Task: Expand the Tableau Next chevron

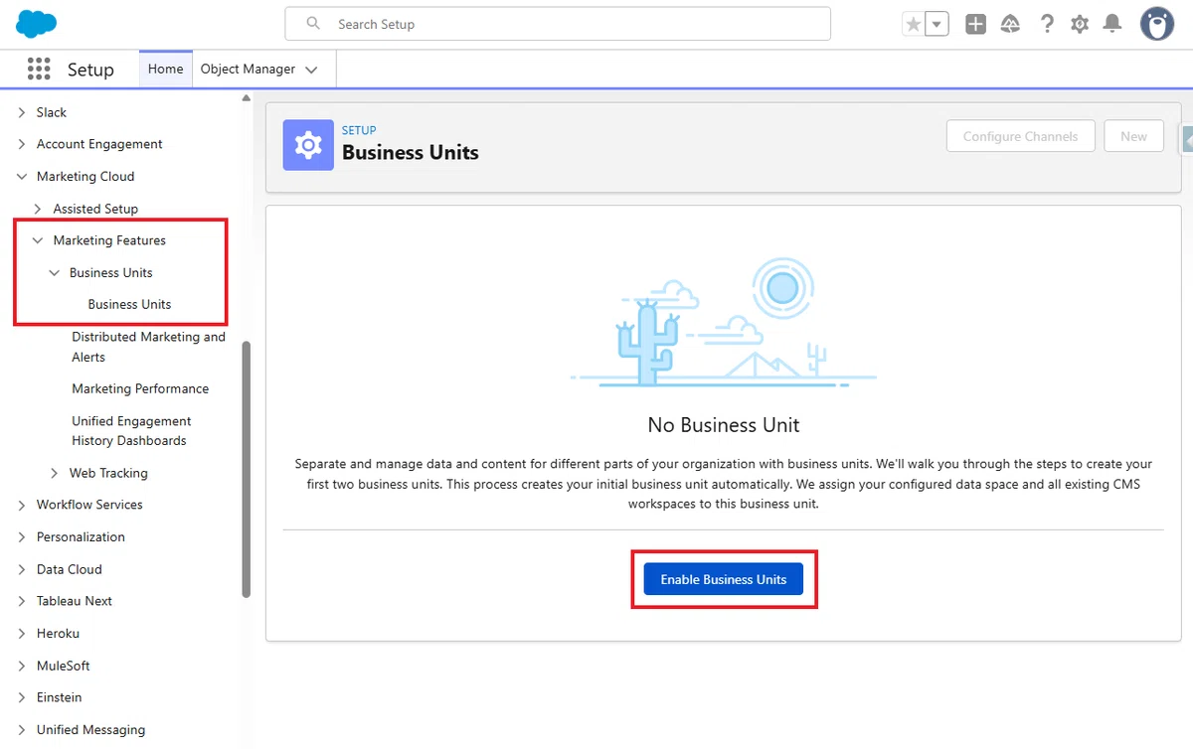Action: (22, 601)
